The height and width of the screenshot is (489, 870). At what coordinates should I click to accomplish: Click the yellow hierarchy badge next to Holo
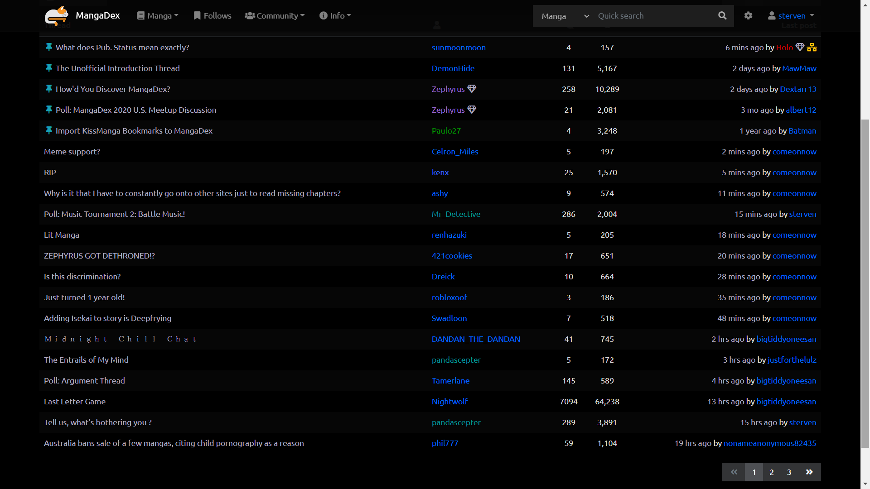tap(812, 47)
